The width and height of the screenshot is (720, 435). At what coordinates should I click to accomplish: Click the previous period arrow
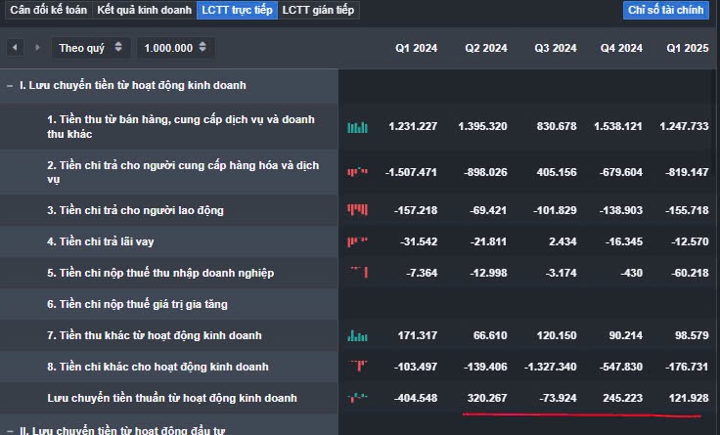15,47
